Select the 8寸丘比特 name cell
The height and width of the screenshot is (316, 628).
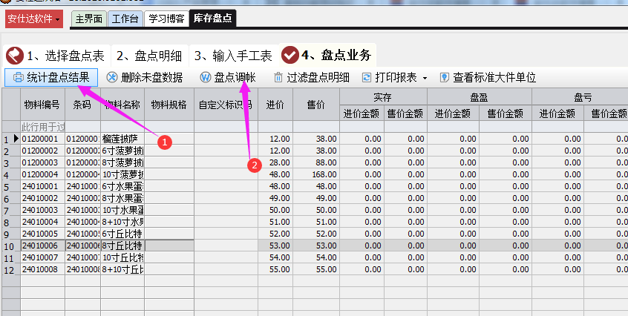point(122,246)
